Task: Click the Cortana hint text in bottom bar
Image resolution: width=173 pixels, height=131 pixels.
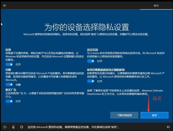Action: click(73, 127)
